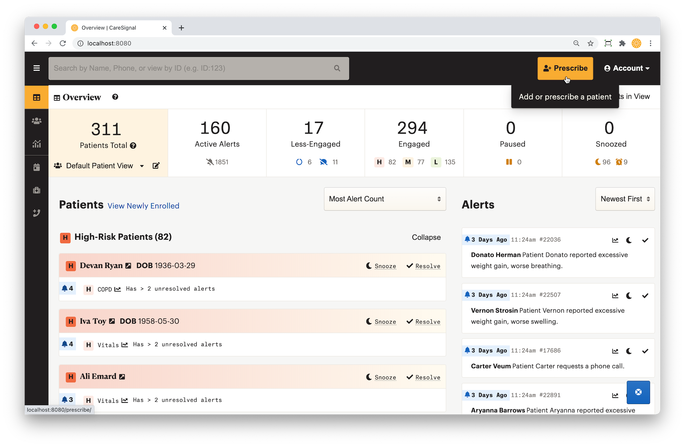Open the phone call sidebar icon
This screenshot has width=685, height=447.
(x=37, y=213)
